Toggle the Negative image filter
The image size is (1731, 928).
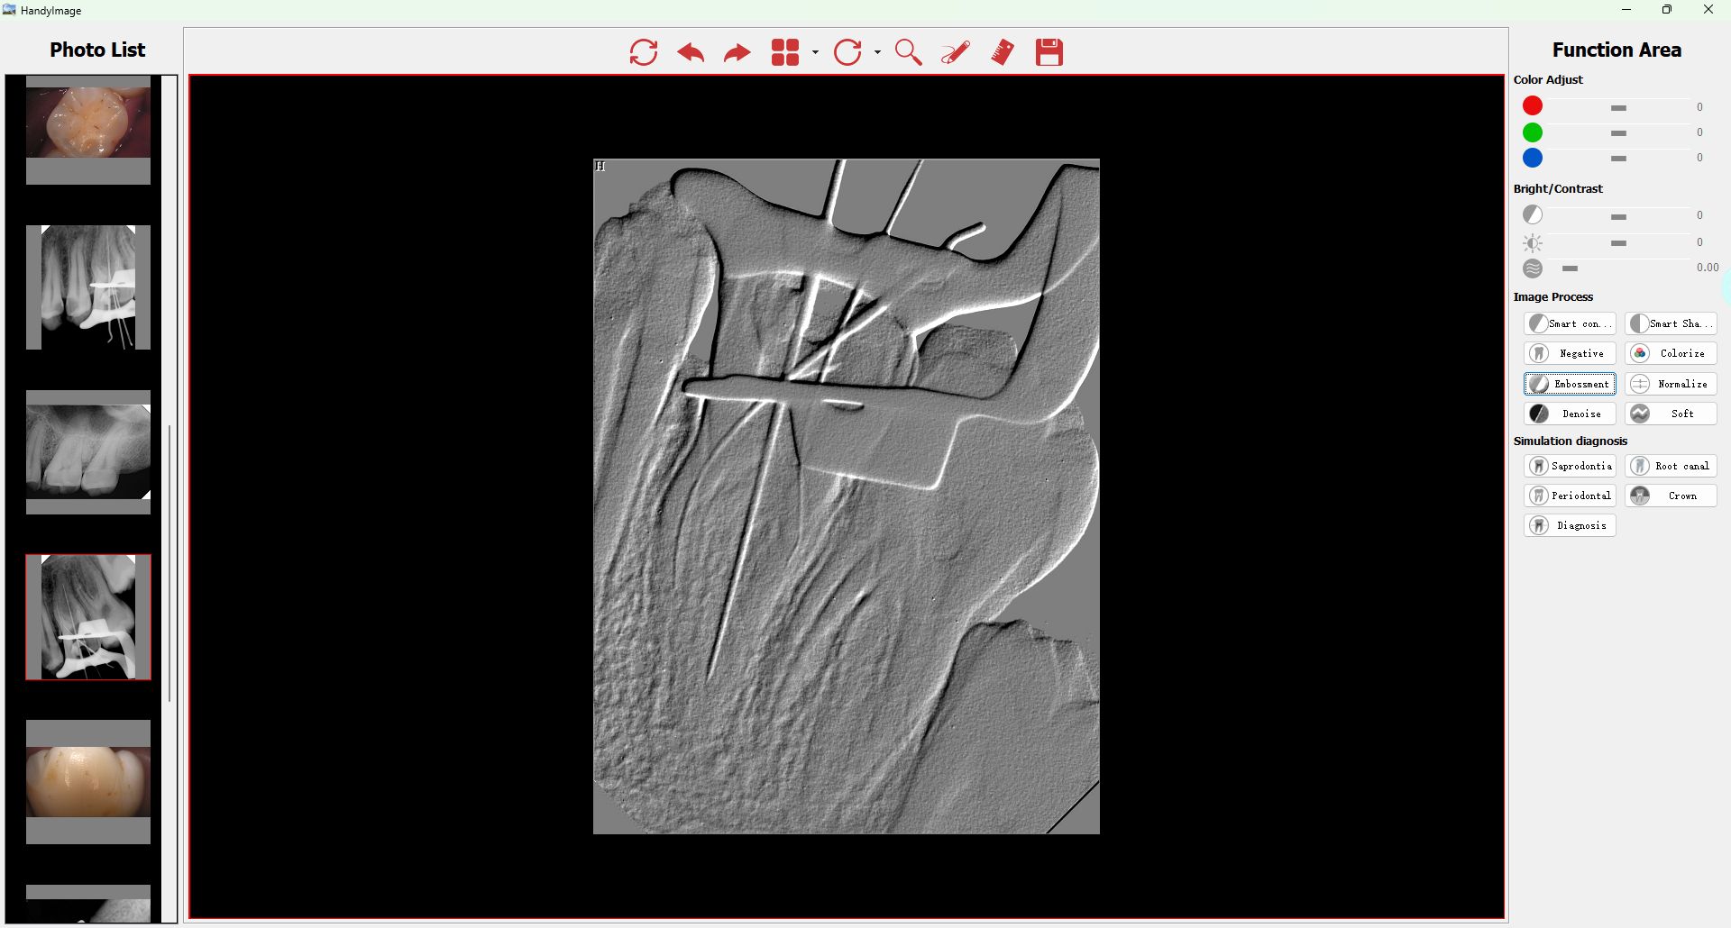tap(1570, 353)
